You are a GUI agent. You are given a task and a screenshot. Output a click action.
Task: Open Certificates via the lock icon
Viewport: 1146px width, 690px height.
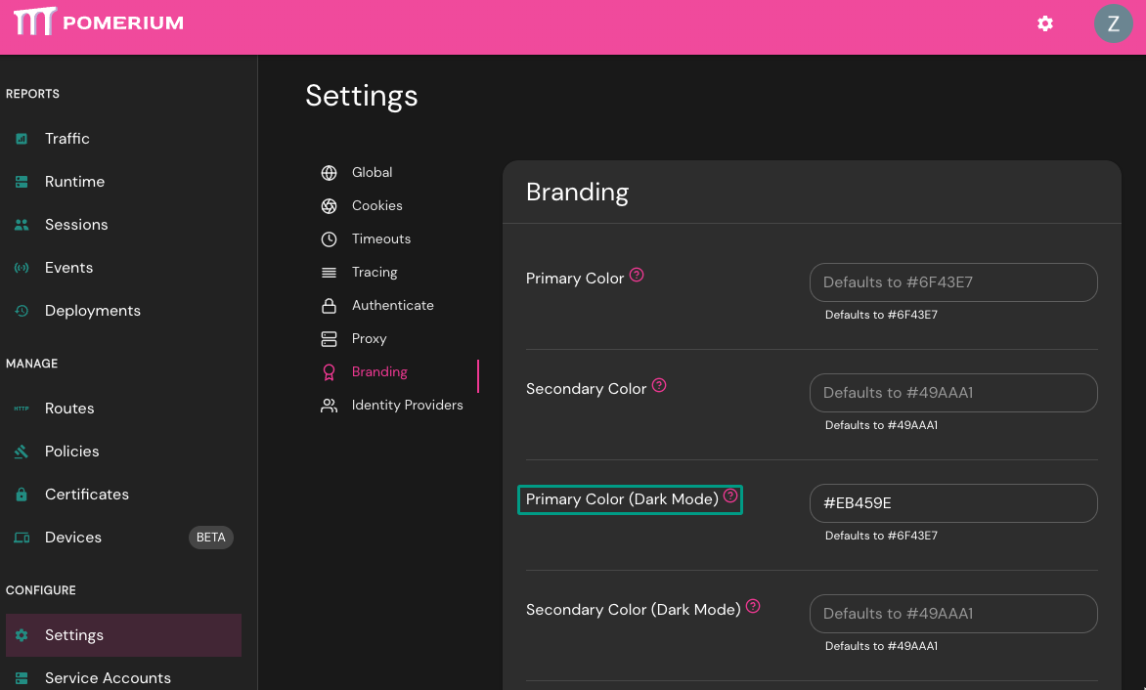[x=22, y=494]
